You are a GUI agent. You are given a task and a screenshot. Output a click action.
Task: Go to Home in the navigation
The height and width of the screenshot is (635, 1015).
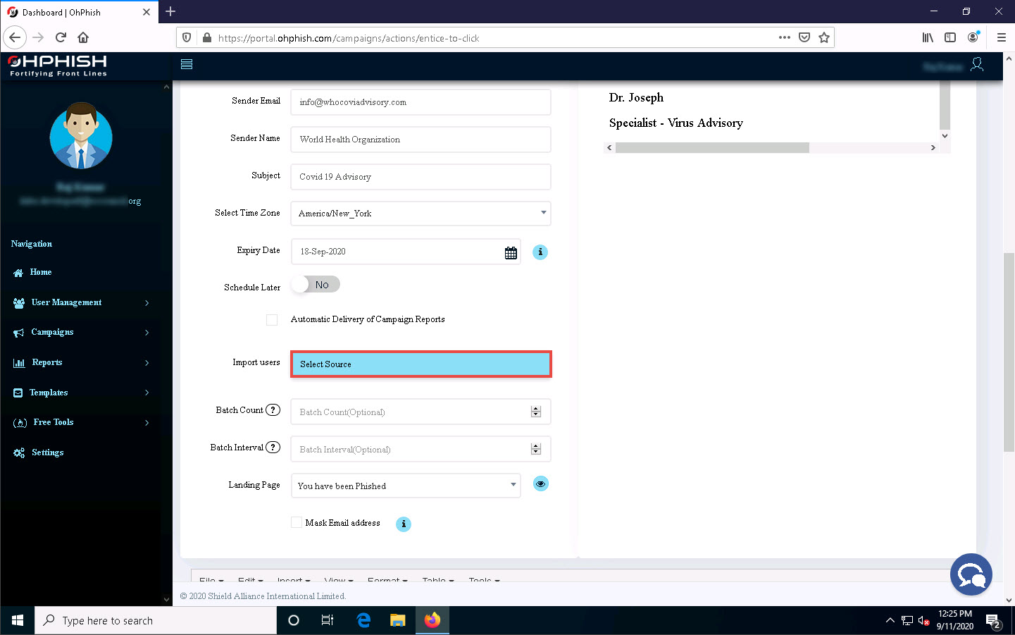[x=40, y=273]
